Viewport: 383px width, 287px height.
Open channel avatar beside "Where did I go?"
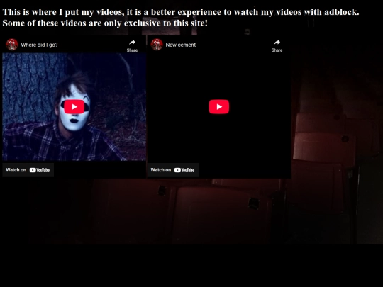[12, 45]
